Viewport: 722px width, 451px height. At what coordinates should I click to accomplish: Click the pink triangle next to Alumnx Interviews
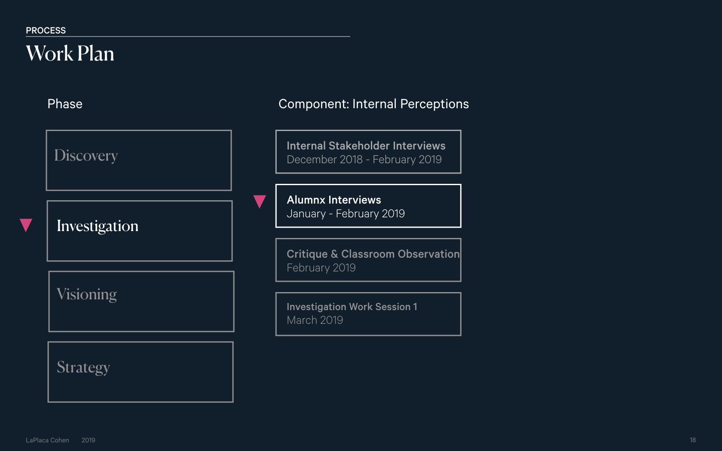click(260, 201)
